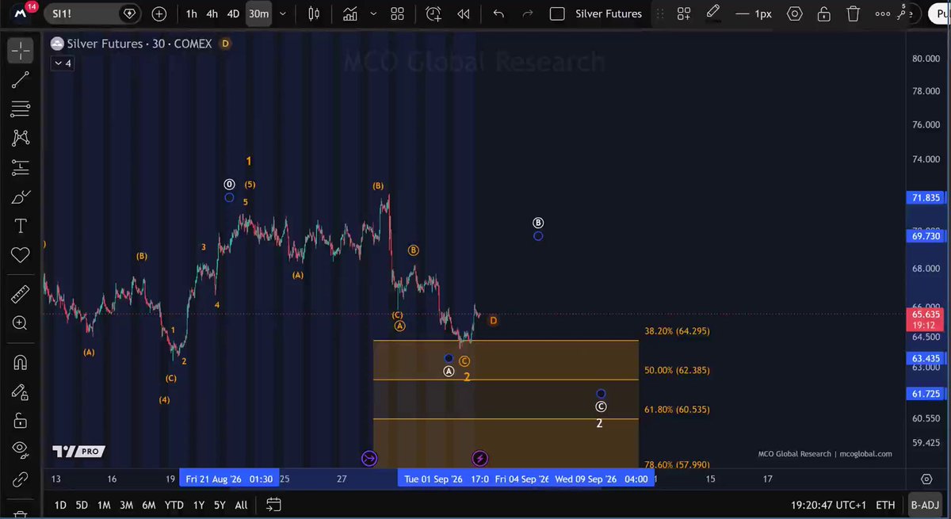Image resolution: width=951 pixels, height=519 pixels.
Task: Switch to the 1h timeframe
Action: [x=192, y=13]
